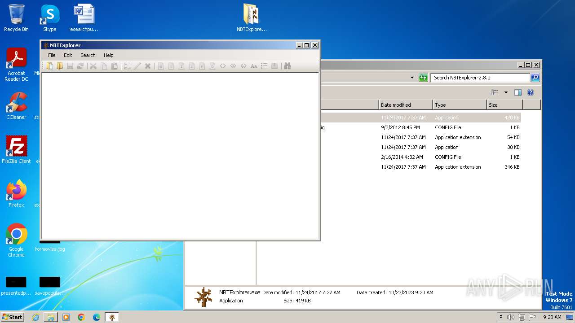Click the Delete tag X icon
Image resolution: width=575 pixels, height=323 pixels.
pyautogui.click(x=147, y=66)
